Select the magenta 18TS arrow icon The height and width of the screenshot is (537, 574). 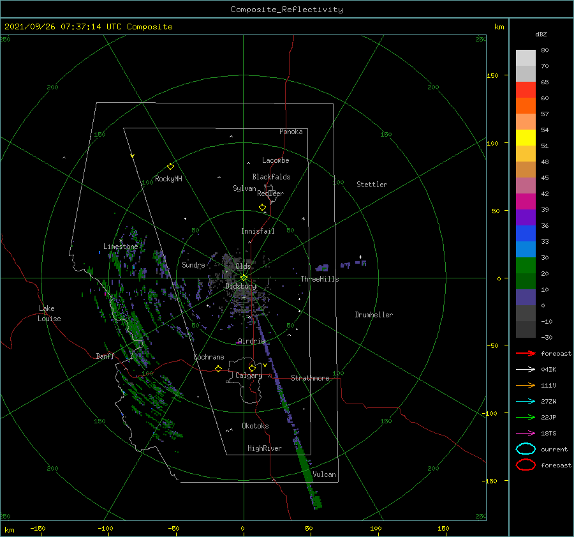point(526,434)
